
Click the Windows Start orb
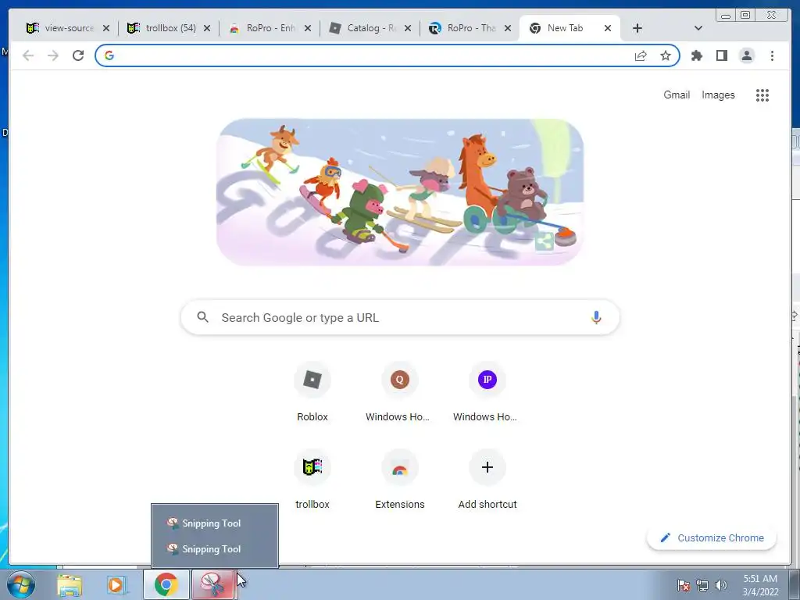click(21, 584)
